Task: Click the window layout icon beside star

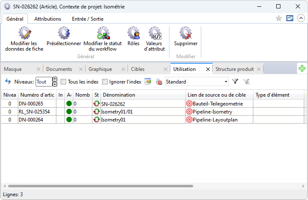Action: point(290,18)
